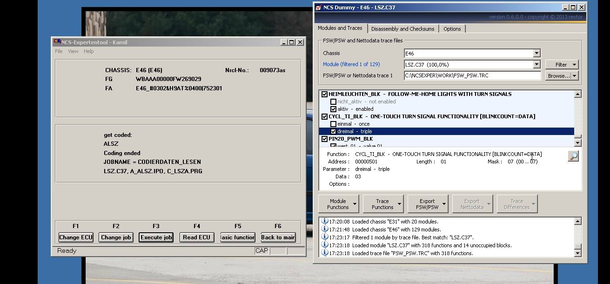
Task: Click the Trace Functions button label
Action: tap(382, 204)
